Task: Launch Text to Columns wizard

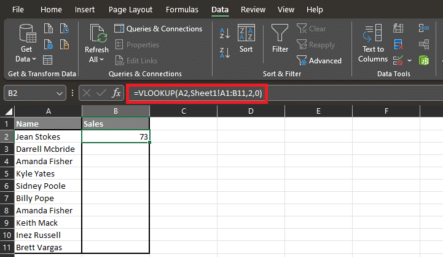Action: [373, 43]
